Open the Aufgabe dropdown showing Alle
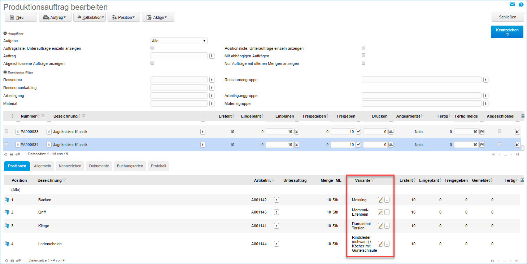 (179, 41)
